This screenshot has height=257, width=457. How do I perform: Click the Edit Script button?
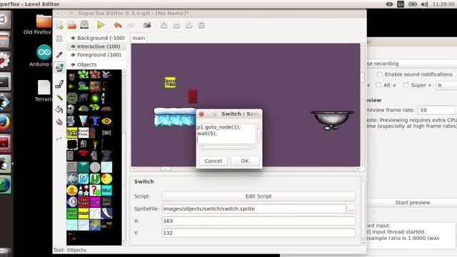[x=258, y=196]
